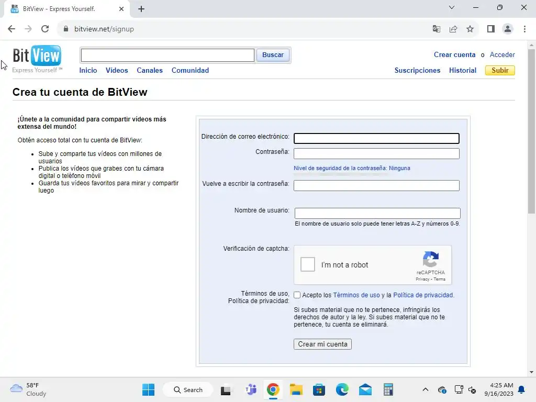Go back using browser back arrow
Viewport: 536px width, 402px height.
[12, 29]
